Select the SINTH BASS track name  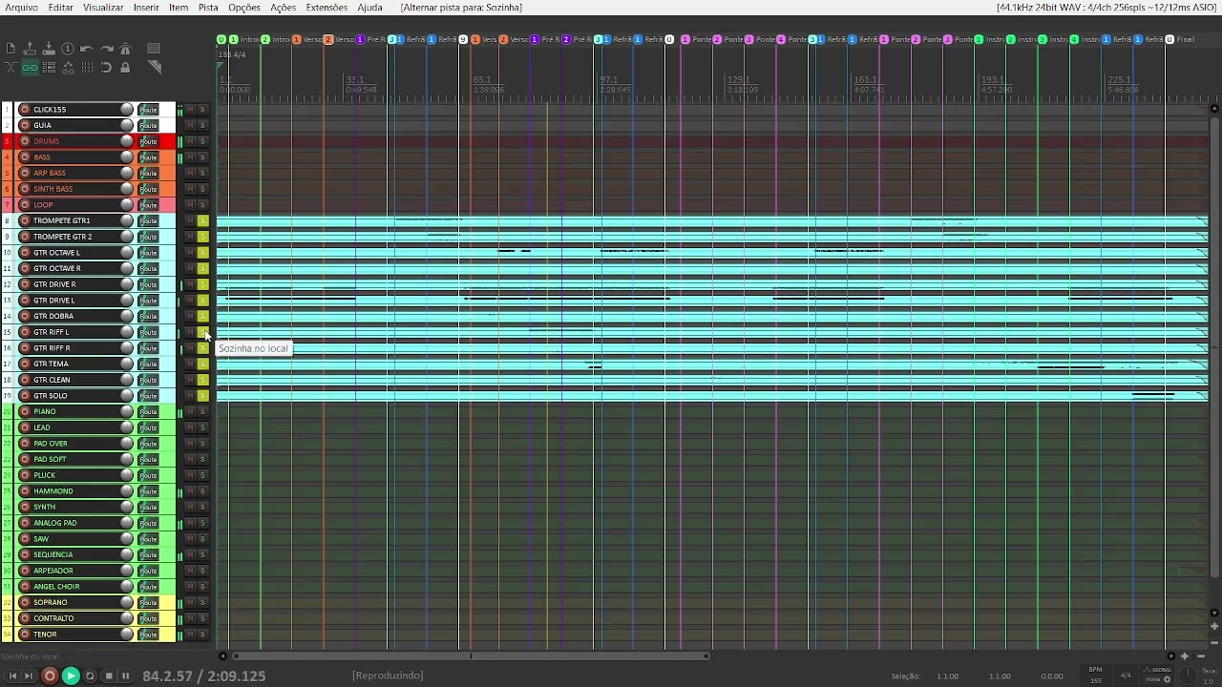click(53, 189)
